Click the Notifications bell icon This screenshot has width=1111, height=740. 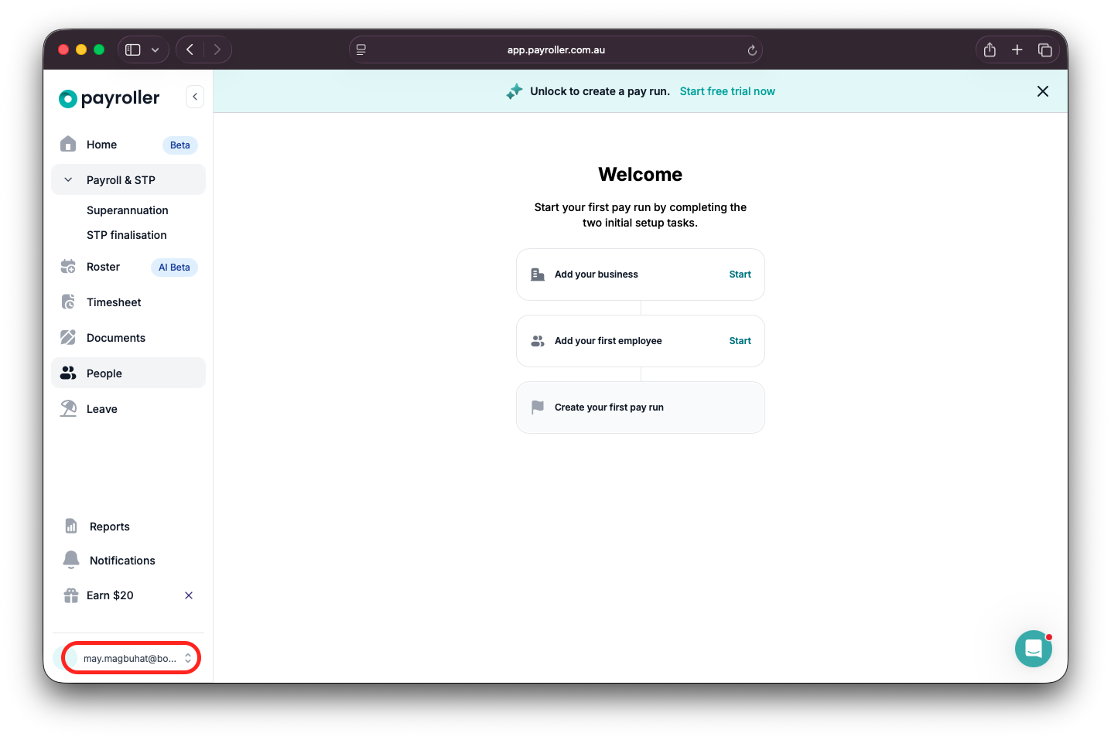[x=71, y=560]
